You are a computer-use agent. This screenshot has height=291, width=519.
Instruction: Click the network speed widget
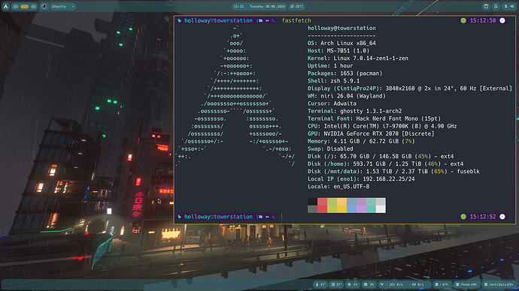(404, 284)
